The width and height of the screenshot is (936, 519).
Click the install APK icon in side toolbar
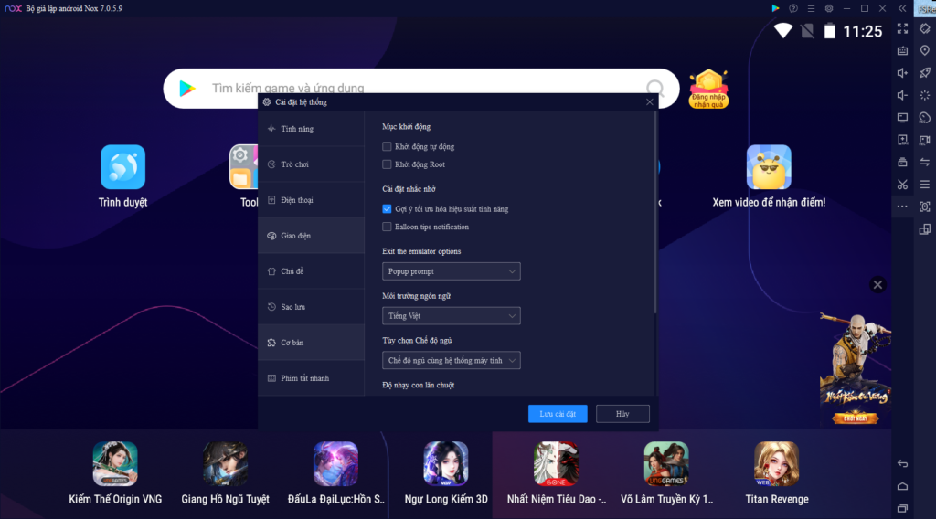pyautogui.click(x=902, y=140)
